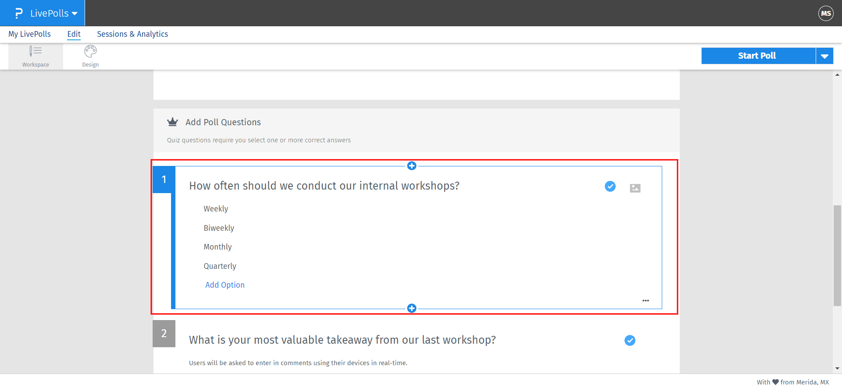The height and width of the screenshot is (391, 842).
Task: Add an image to question 1
Action: pos(635,188)
